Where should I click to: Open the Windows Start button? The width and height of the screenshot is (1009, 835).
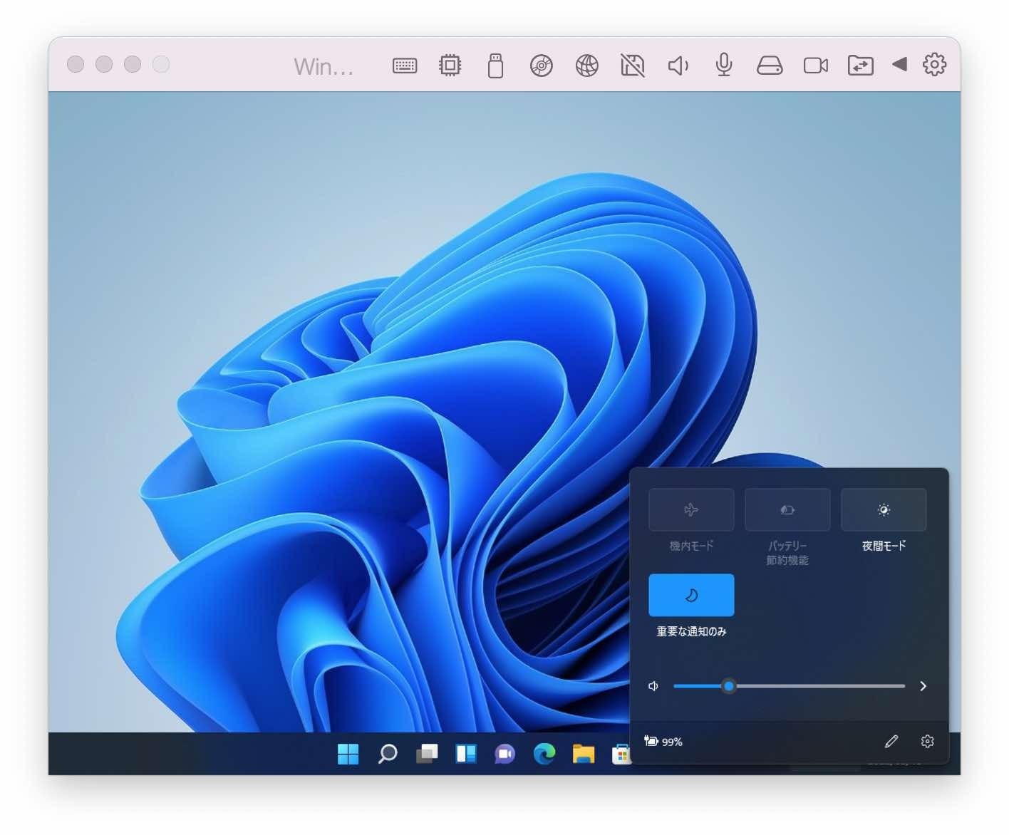point(348,754)
